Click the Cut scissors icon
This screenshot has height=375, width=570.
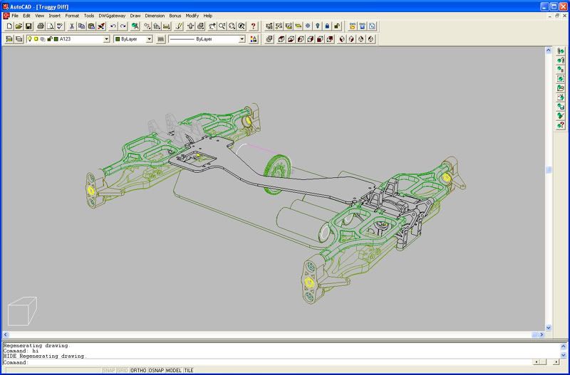pyautogui.click(x=72, y=26)
